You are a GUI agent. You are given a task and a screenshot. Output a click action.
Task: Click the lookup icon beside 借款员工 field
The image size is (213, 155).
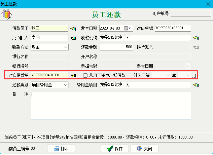pyautogui.click(x=73, y=28)
